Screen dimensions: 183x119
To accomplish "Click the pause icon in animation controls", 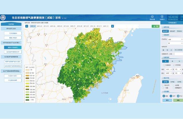I will [171, 96].
